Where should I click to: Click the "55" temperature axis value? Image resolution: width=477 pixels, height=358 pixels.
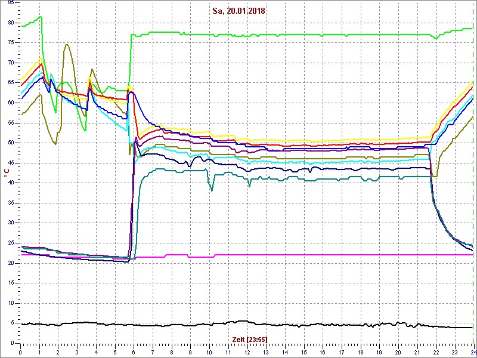tap(10, 123)
